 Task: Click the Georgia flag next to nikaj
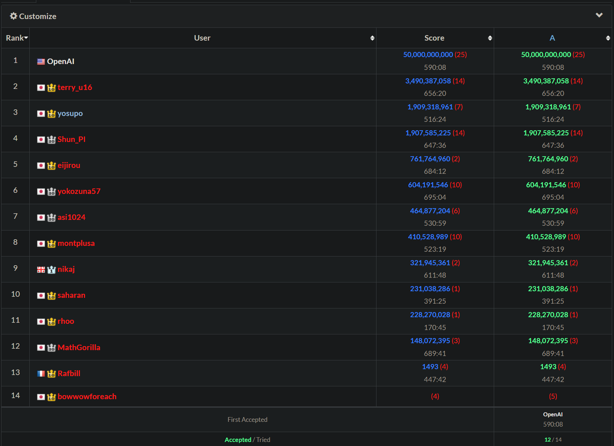[41, 270]
